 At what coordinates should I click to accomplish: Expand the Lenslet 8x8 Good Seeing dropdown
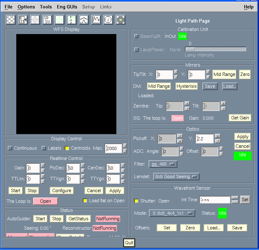(176, 177)
